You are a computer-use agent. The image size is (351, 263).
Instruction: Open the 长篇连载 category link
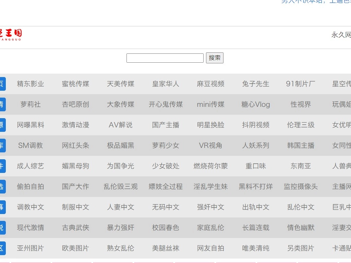(256, 228)
